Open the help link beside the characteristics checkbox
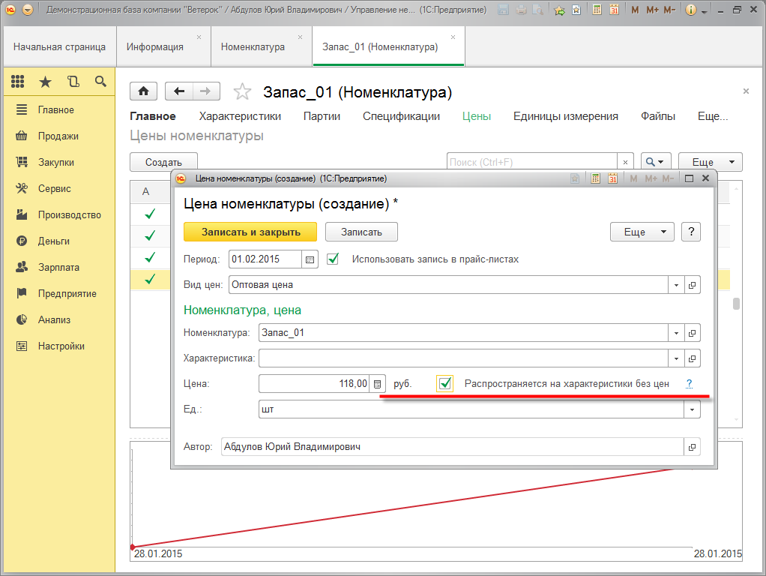Image resolution: width=766 pixels, height=576 pixels. point(689,383)
